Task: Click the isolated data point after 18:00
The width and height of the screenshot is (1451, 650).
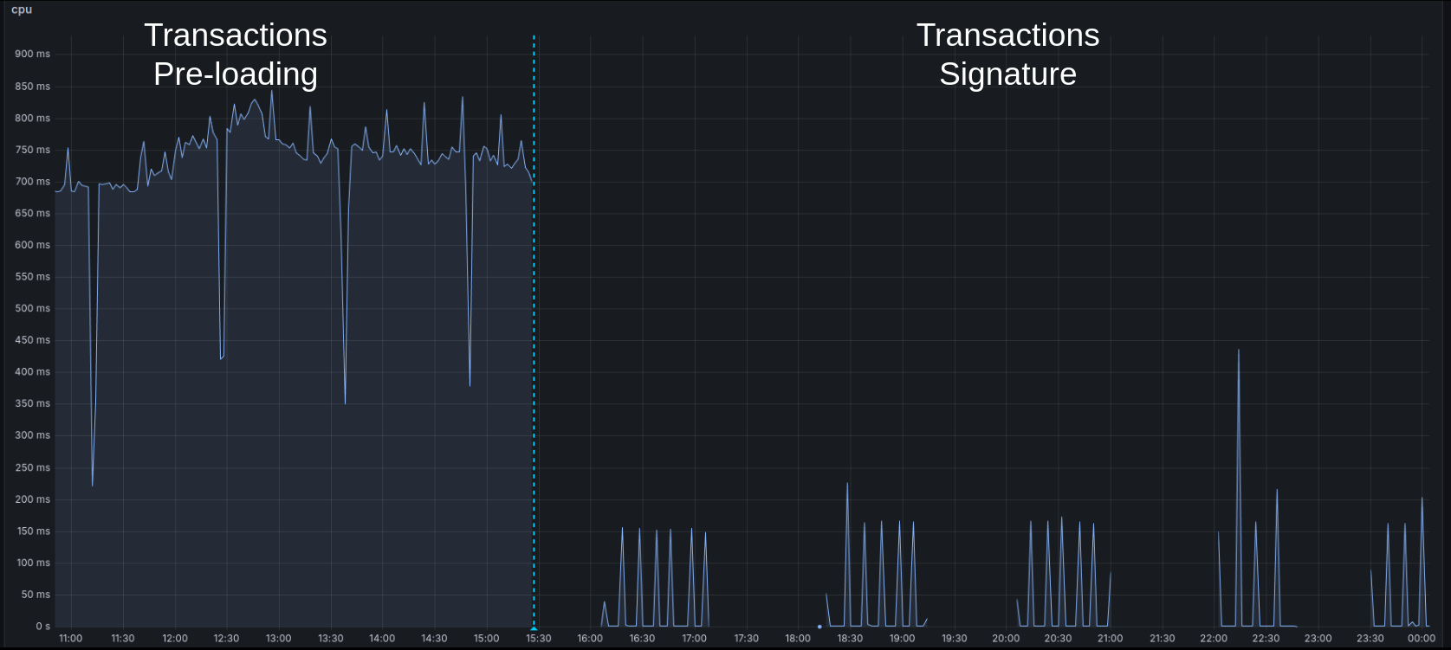Action: coord(819,627)
